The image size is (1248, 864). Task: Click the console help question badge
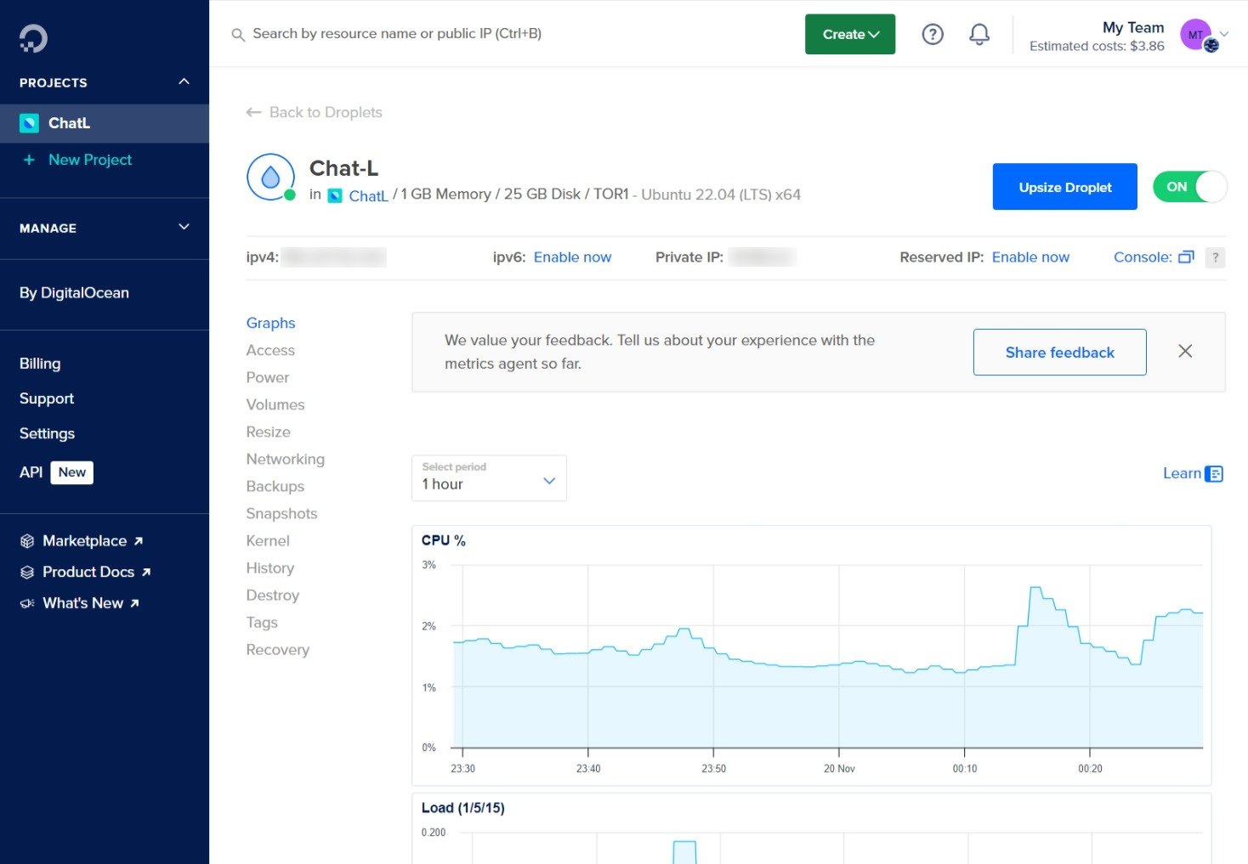tap(1216, 257)
